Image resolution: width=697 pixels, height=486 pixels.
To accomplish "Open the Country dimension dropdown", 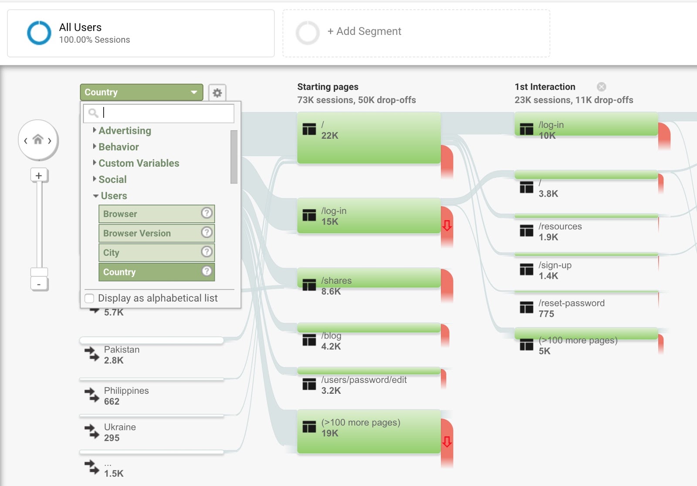I will pos(141,92).
